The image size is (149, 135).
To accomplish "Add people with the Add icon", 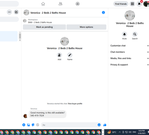I will [x=59, y=55].
